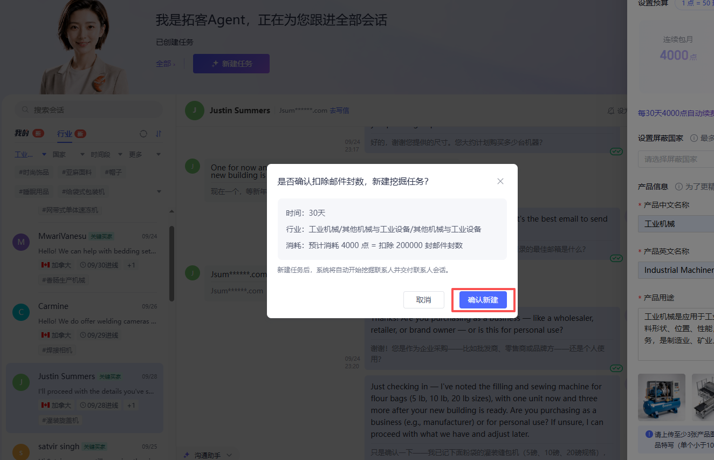Click the notification bell icon in chat header
The image size is (714, 460).
click(x=611, y=111)
